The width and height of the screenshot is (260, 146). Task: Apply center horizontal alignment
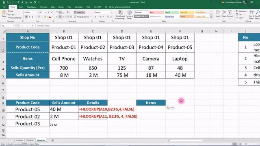(x=60, y=17)
